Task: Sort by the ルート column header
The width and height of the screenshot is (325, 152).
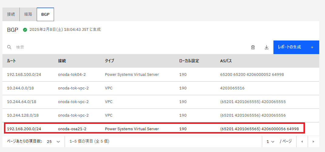Action: (x=12, y=61)
